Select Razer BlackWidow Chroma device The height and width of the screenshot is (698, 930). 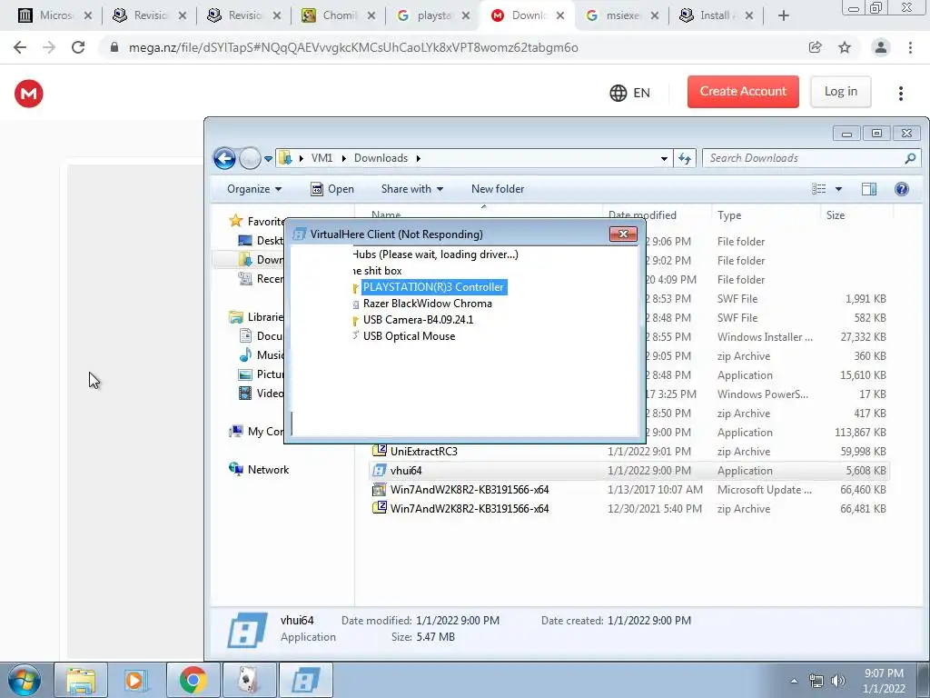point(427,304)
